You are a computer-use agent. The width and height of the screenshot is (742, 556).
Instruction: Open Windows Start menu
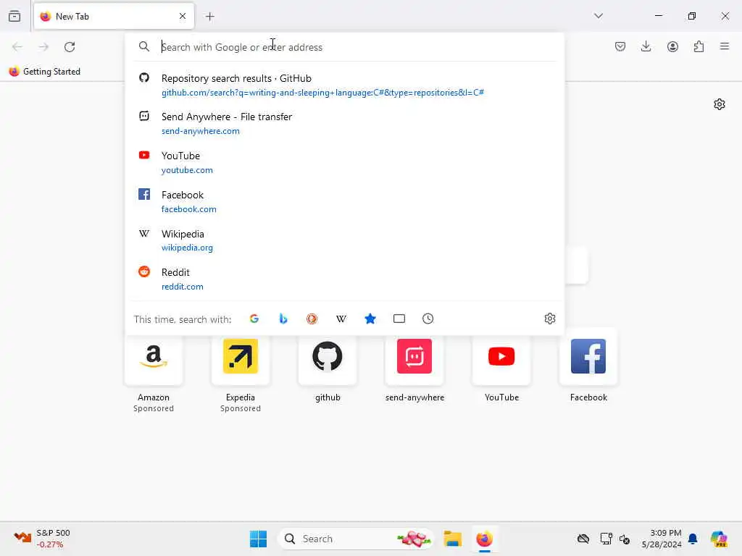[259, 539]
